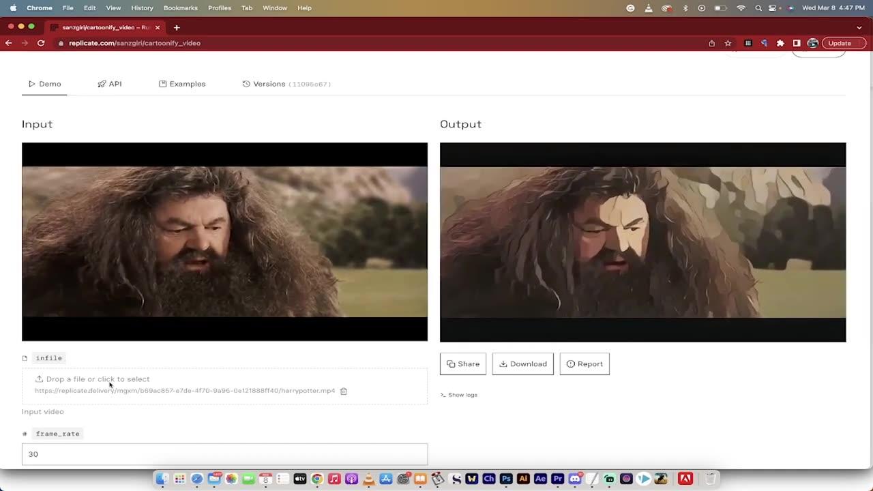The image size is (873, 491).
Task: Click the Drop a file upload area
Action: pos(224,385)
